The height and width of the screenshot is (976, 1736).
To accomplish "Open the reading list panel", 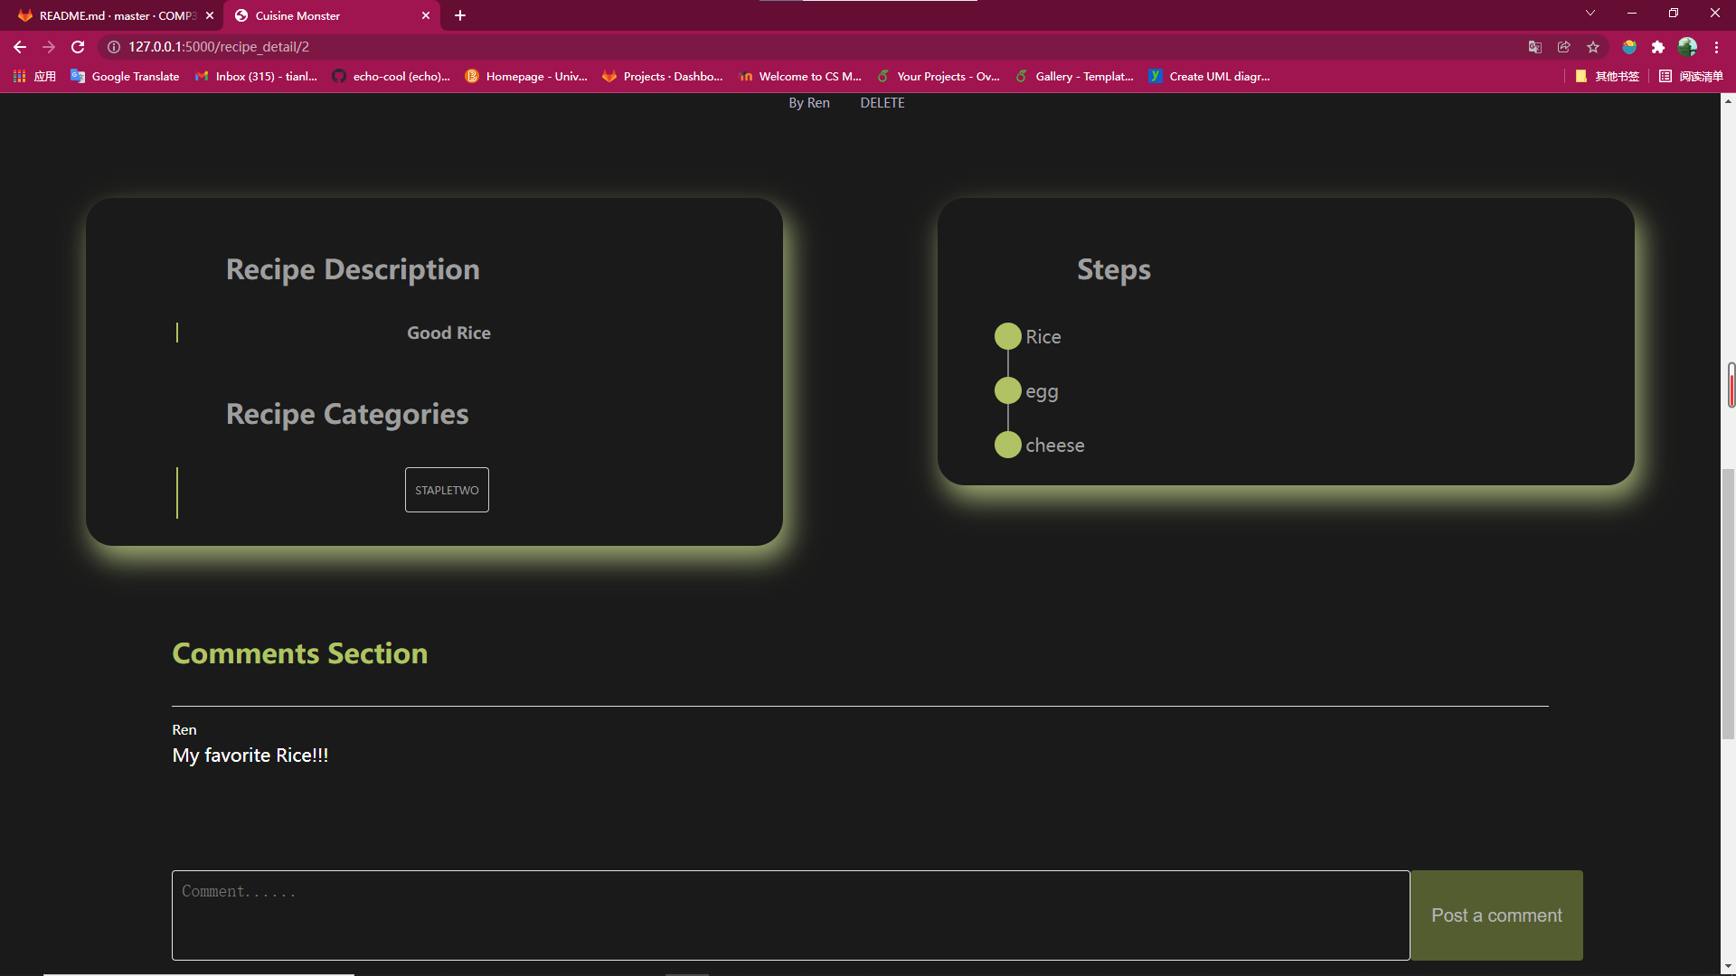I will pos(1691,77).
